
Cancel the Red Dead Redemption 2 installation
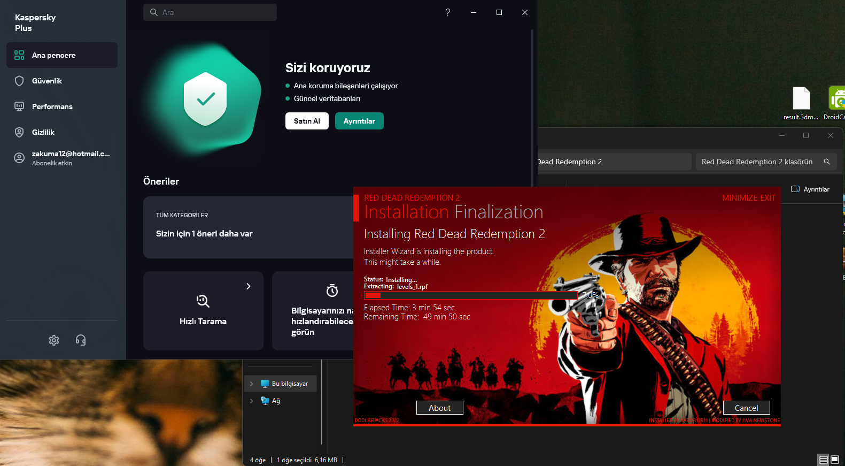[747, 408]
